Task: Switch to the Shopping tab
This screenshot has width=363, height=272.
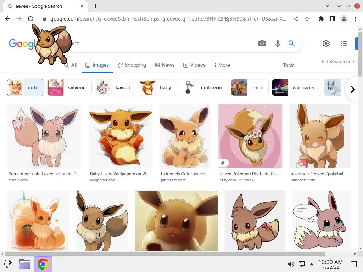Action: coord(132,65)
